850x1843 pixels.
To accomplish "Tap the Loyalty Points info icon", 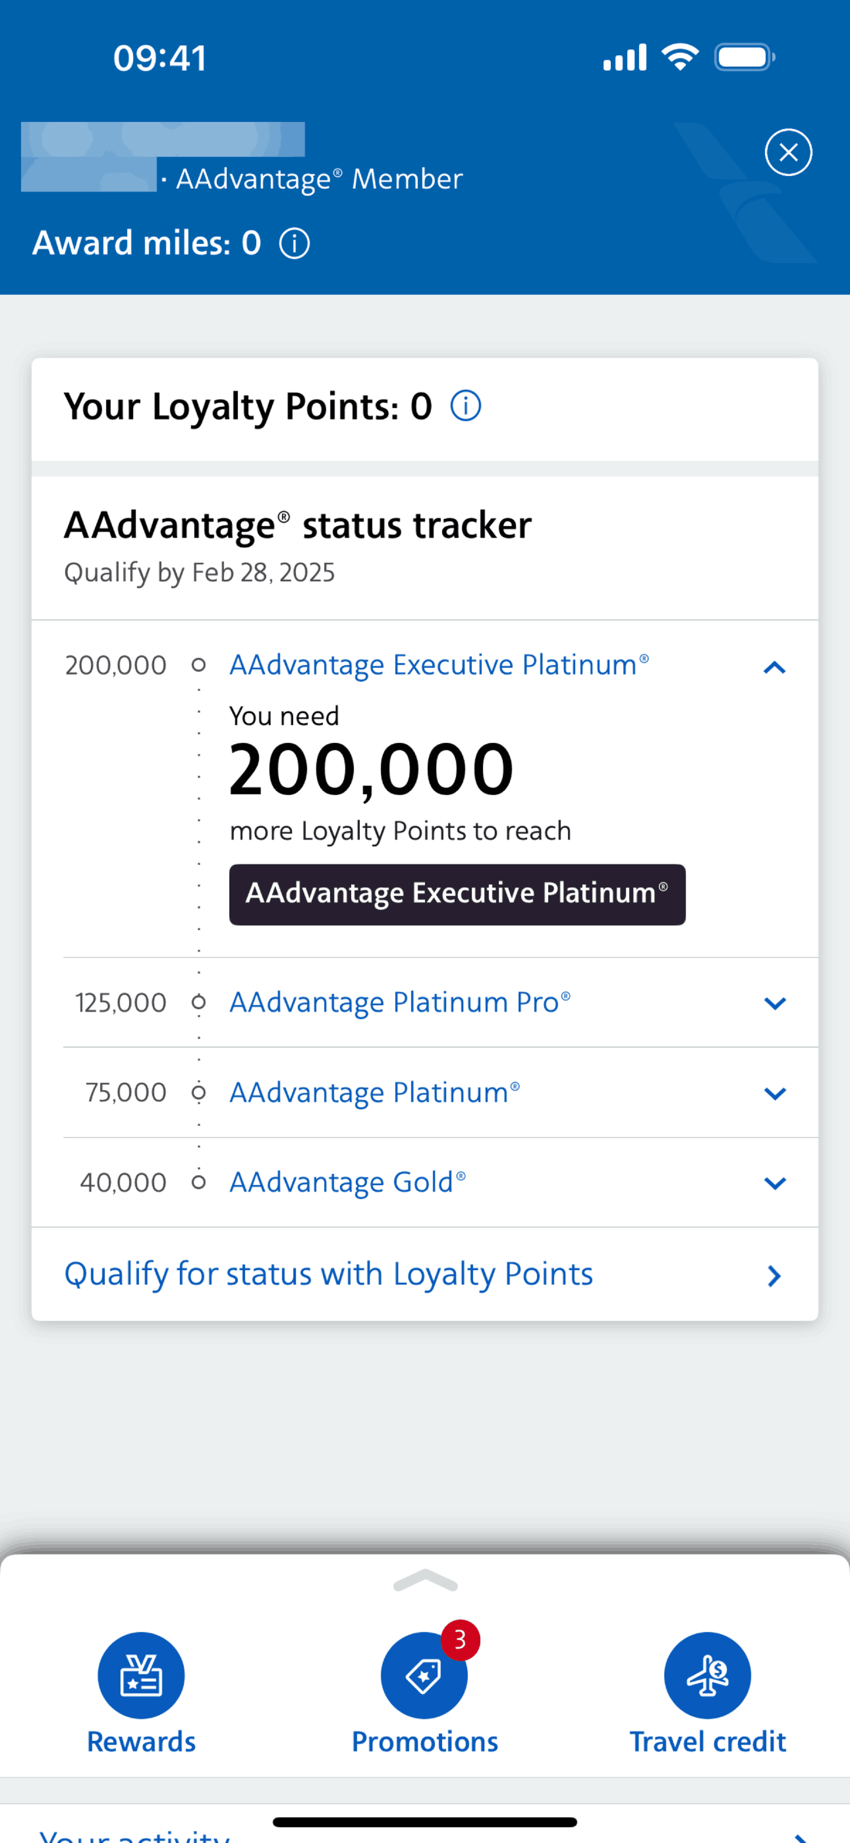I will pos(465,406).
